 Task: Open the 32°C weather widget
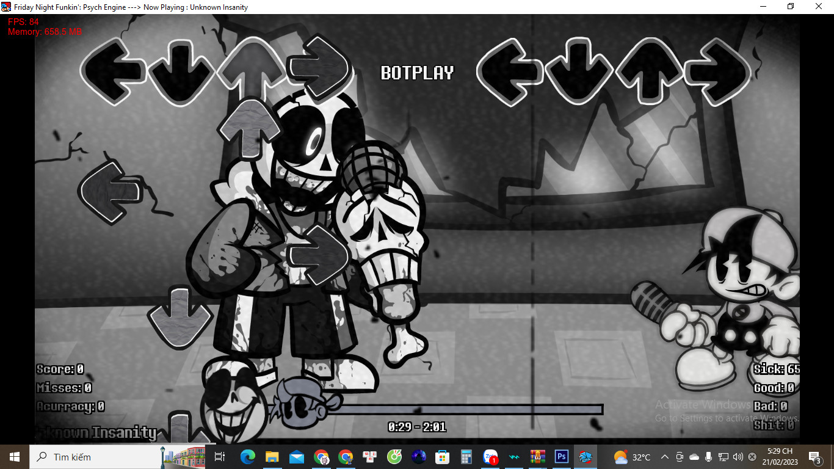coord(633,457)
